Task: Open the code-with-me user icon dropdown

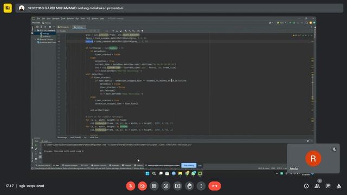Action: tap(271, 23)
